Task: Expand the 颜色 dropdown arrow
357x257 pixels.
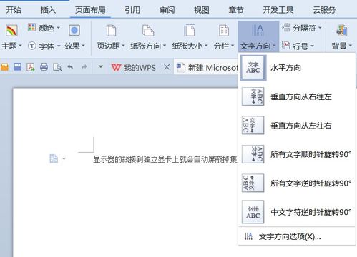Action: coord(58,28)
